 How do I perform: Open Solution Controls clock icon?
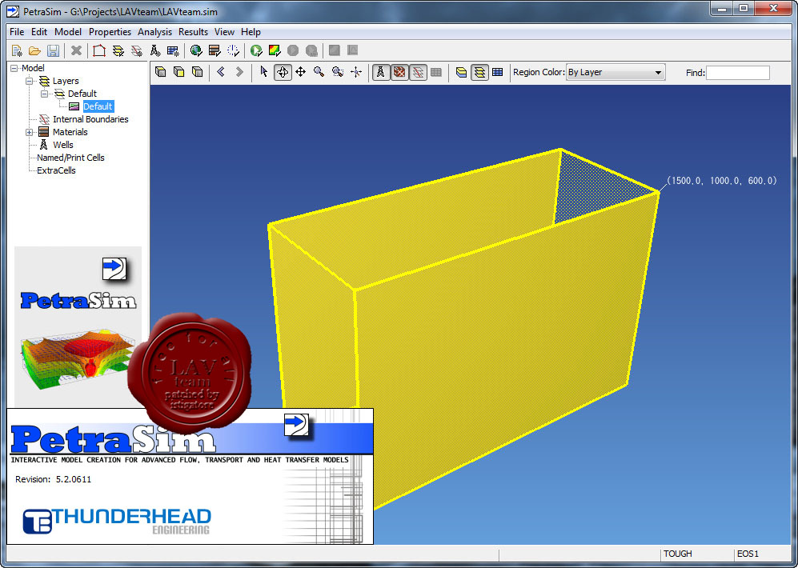[x=233, y=50]
